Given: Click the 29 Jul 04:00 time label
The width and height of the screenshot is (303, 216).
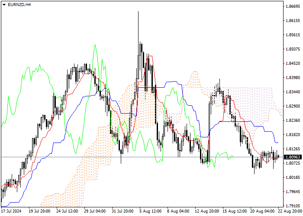Looking at the screenshot, I should 95,211.
